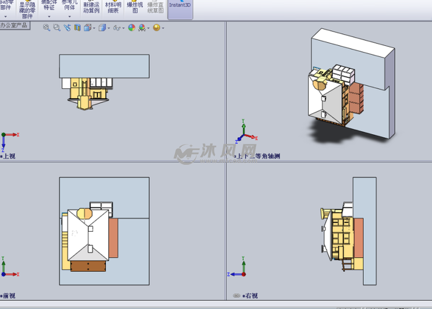432x309 pixels.
Task: Open the View Orientation dropdown arrow
Action: click(x=93, y=28)
